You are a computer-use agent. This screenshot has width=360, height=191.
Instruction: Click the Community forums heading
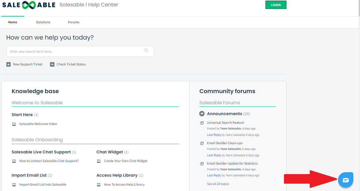tap(227, 91)
